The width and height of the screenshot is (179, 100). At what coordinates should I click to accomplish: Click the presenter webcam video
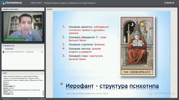point(23,27)
